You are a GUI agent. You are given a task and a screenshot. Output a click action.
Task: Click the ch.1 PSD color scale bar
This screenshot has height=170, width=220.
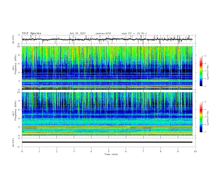click(201, 71)
